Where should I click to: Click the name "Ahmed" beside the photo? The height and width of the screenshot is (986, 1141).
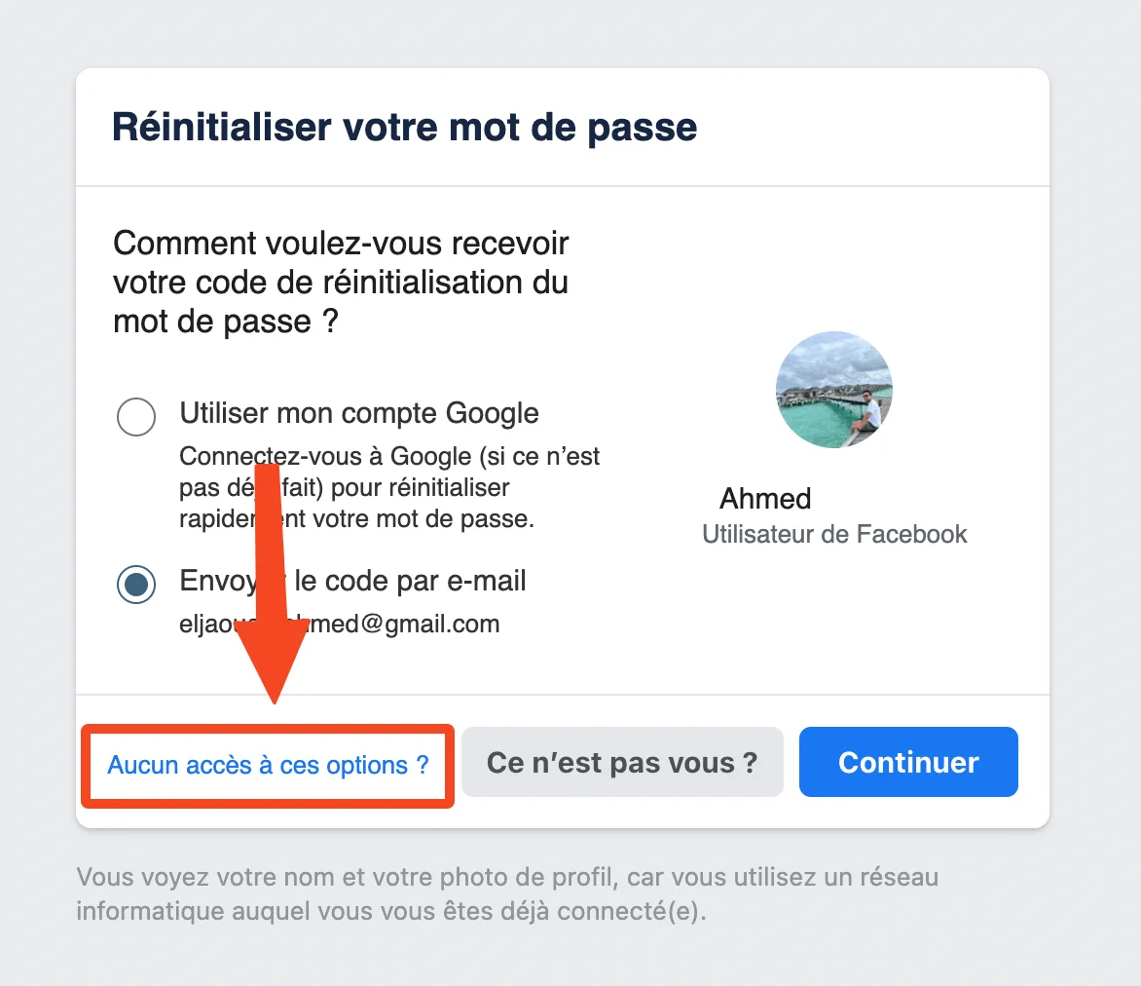click(x=764, y=498)
